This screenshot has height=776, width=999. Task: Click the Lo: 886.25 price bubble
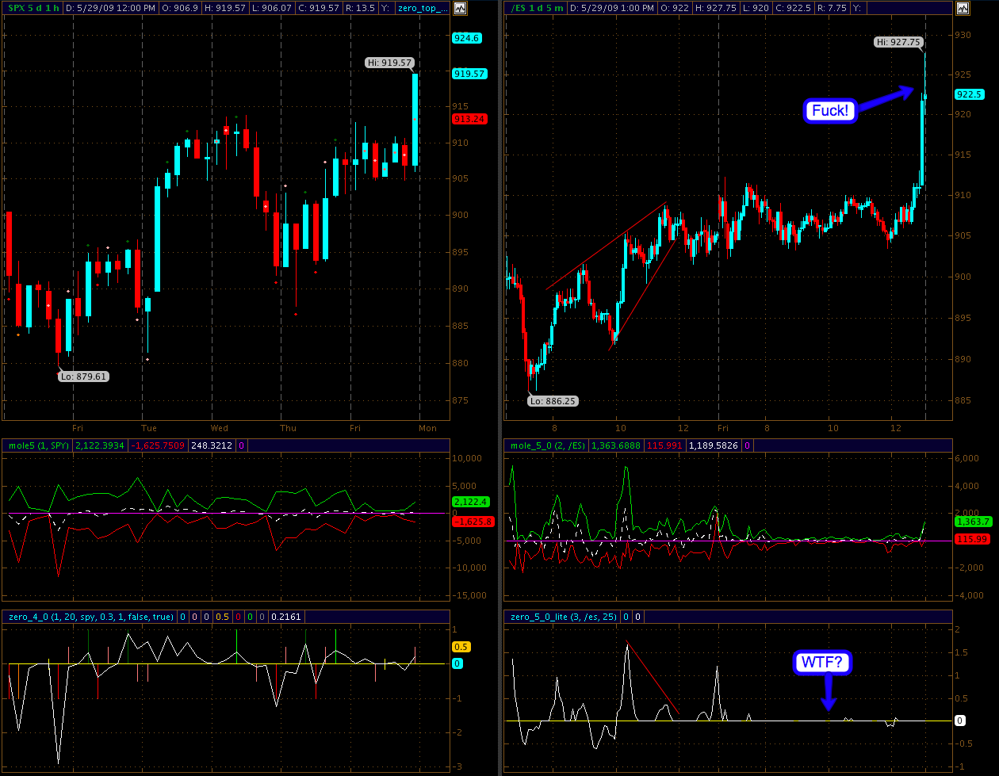pyautogui.click(x=553, y=401)
